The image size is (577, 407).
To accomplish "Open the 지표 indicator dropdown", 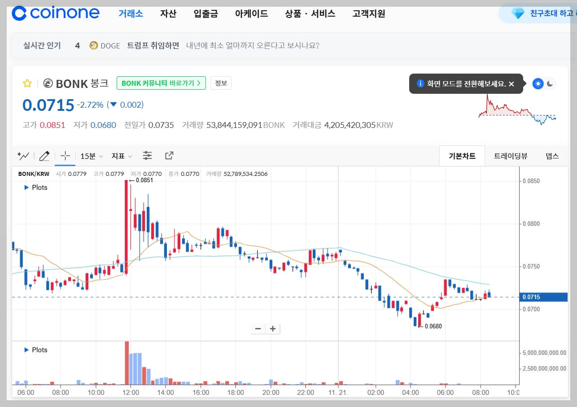I will point(122,156).
